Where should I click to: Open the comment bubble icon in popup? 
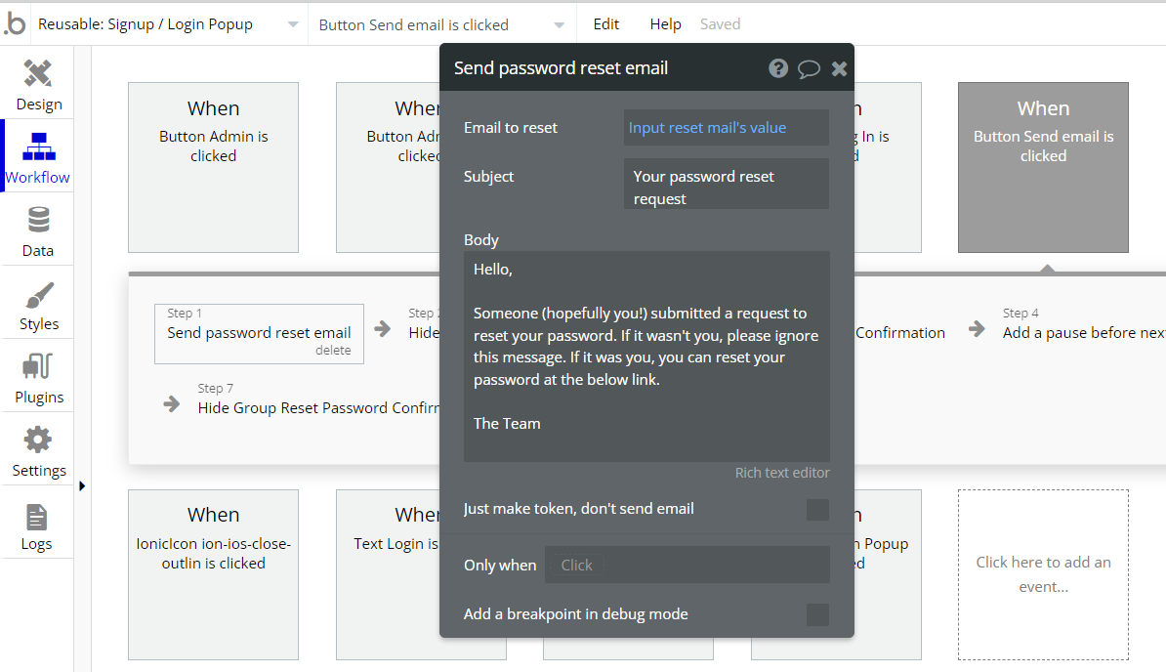point(809,68)
